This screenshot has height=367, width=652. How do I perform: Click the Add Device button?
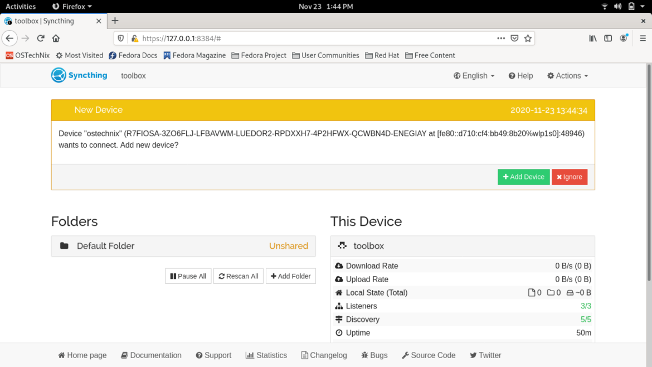coord(523,177)
